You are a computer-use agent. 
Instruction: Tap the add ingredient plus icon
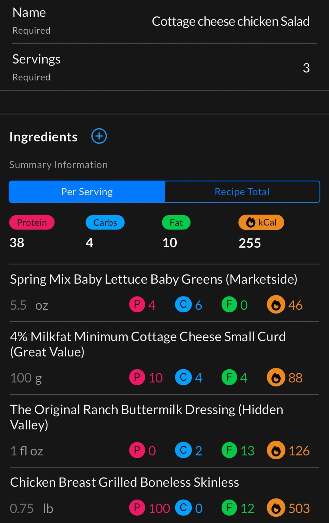click(x=99, y=136)
